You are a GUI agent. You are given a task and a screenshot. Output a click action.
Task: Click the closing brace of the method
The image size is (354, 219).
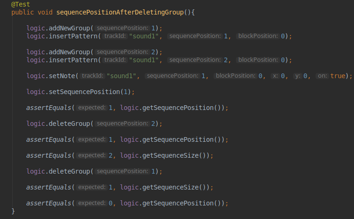click(13, 211)
